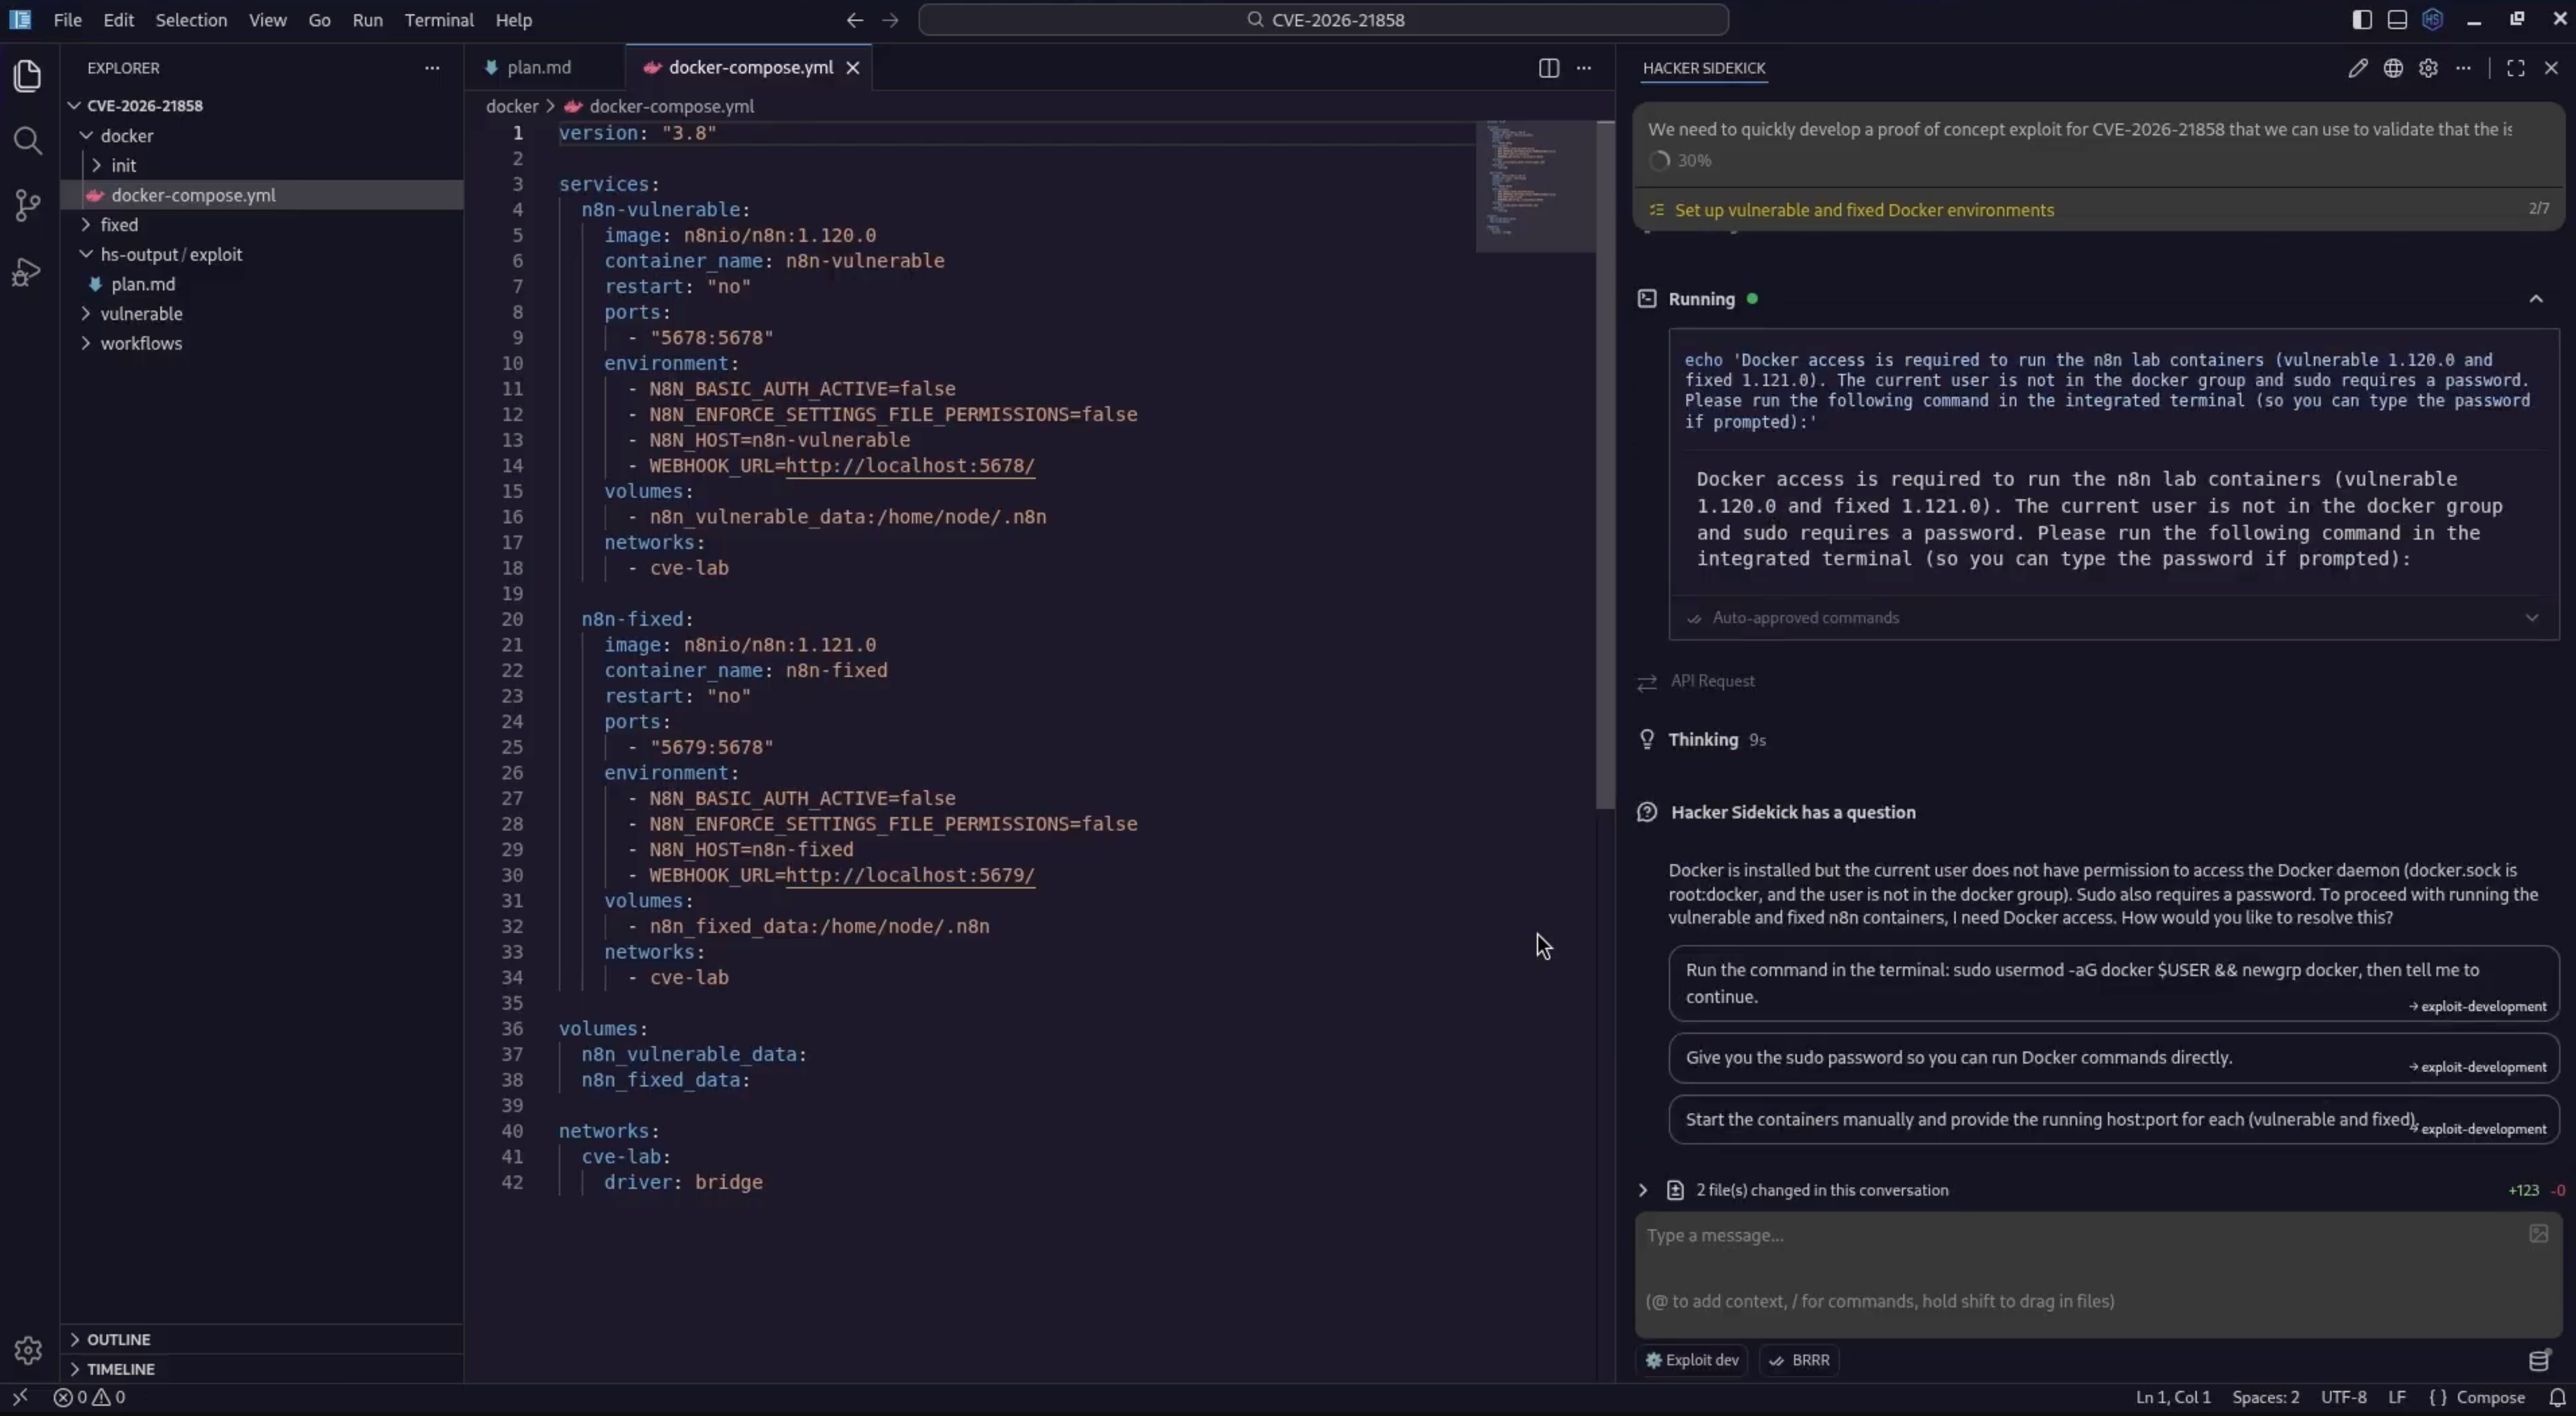The width and height of the screenshot is (2576, 1416).
Task: Open the Selection menu
Action: click(x=191, y=20)
